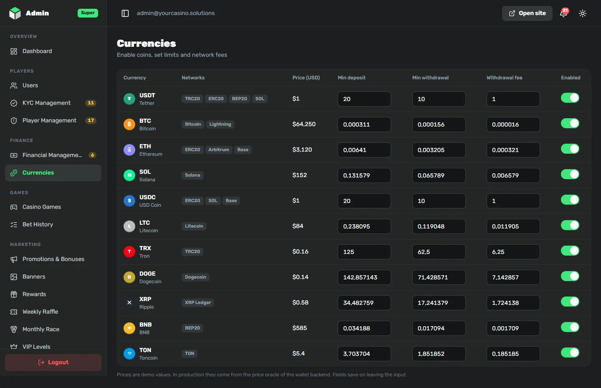Click the LTC Litecoin coin icon
Viewport: 601px width, 388px height.
(129, 226)
